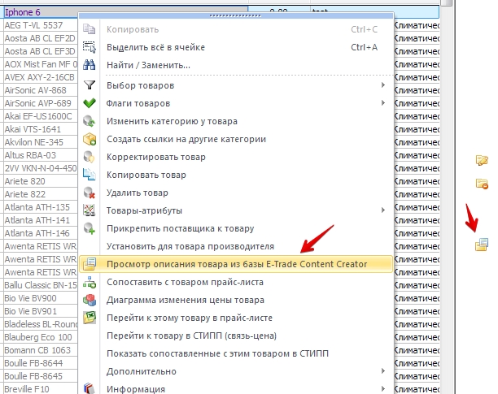Expand the Товары-атрибуты submenu arrow
This screenshot has height=394, width=498.
(383, 210)
